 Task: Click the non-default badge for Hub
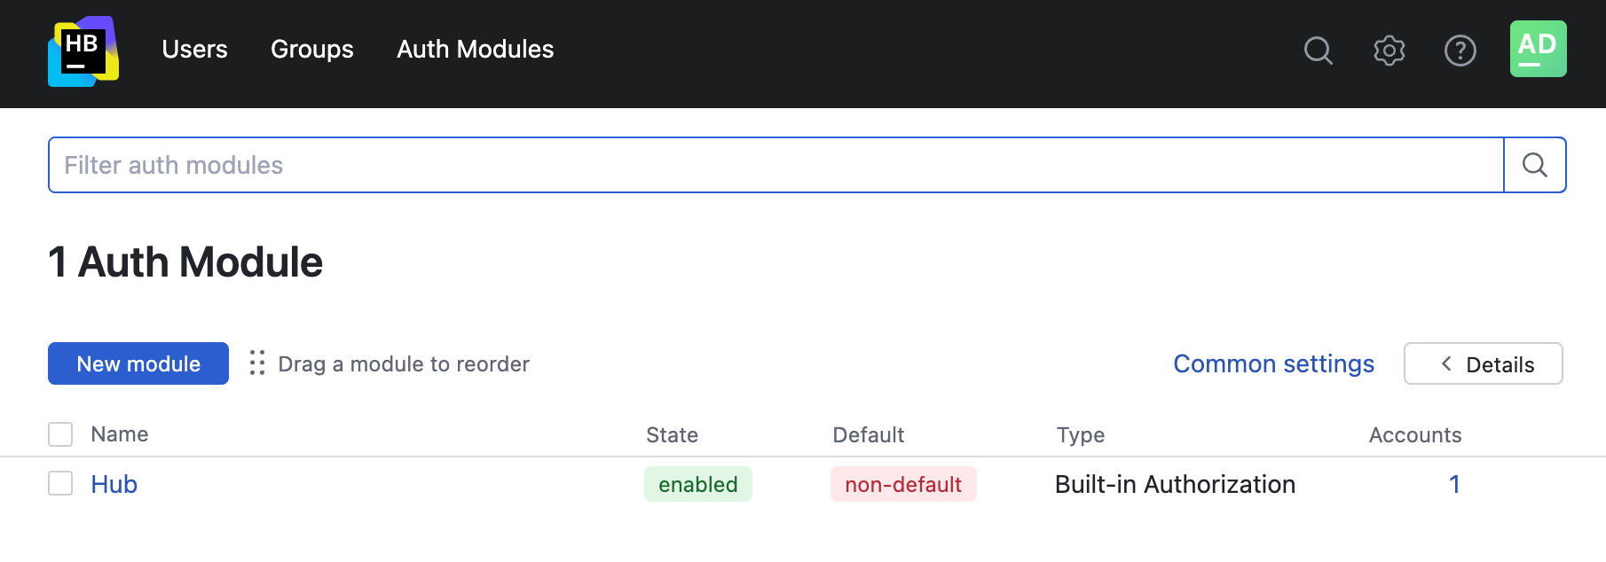tap(903, 484)
